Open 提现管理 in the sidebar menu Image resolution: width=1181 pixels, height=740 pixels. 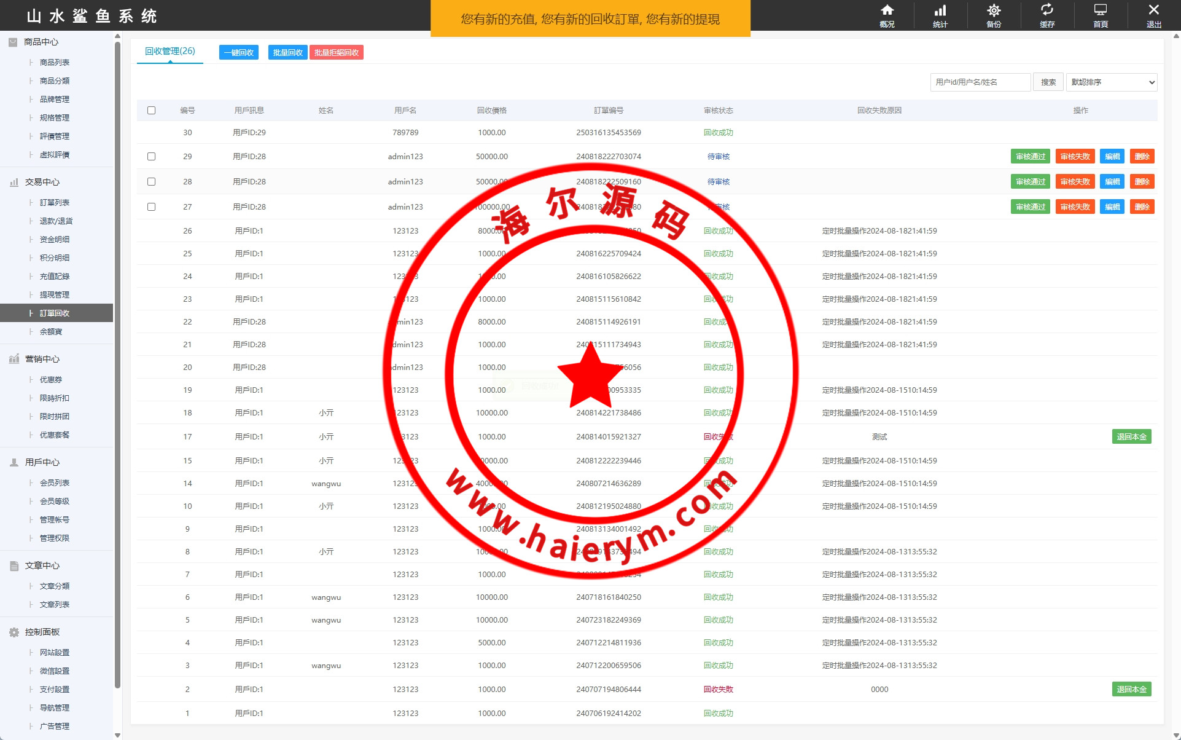(55, 295)
